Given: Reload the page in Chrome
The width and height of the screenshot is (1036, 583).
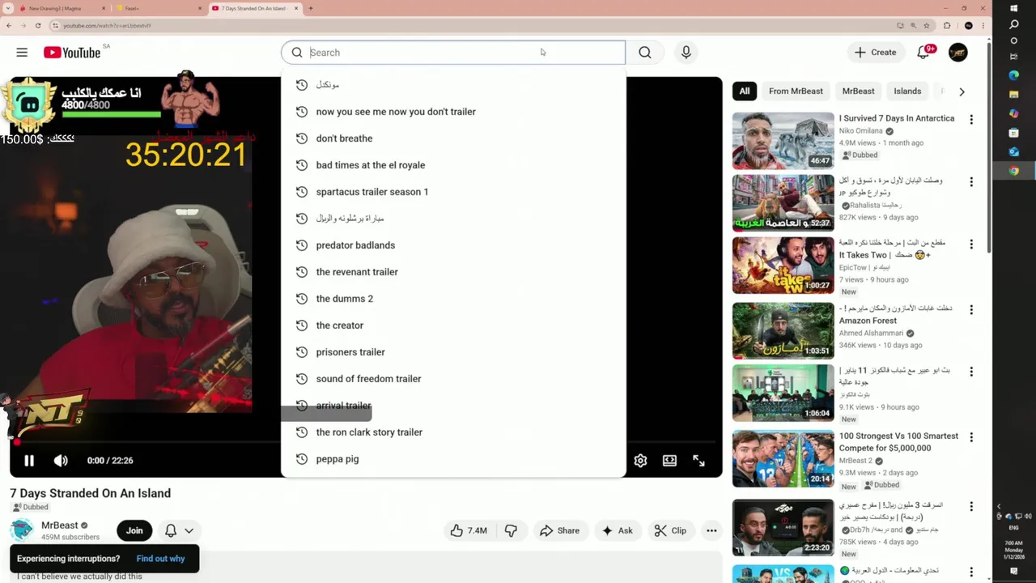Looking at the screenshot, I should point(37,25).
